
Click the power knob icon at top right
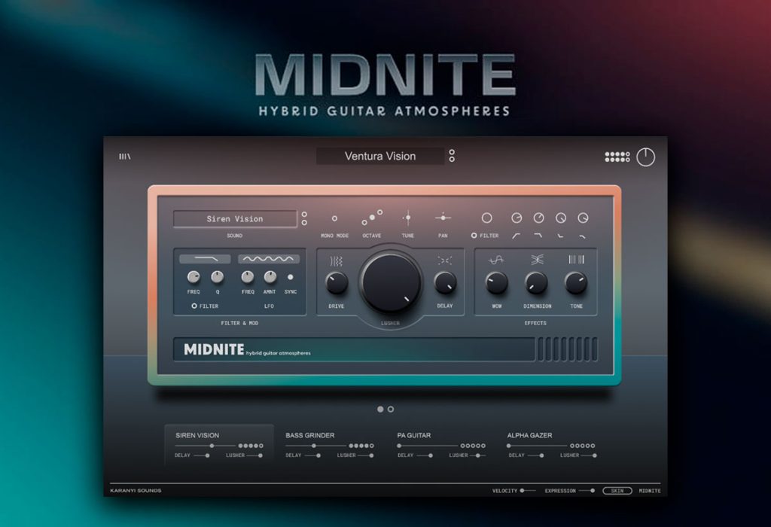(645, 157)
